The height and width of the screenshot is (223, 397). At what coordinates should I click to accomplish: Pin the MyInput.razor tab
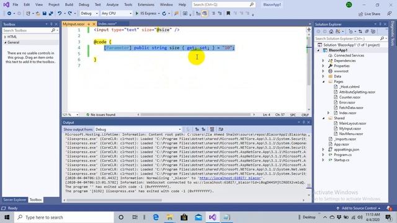(89, 24)
